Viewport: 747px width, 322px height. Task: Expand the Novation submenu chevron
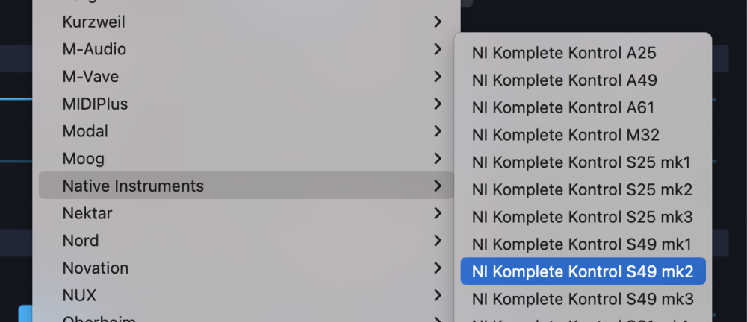(438, 268)
